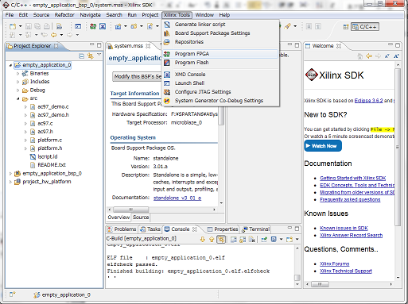Expand the ac97_demo.c node

click(x=25, y=107)
